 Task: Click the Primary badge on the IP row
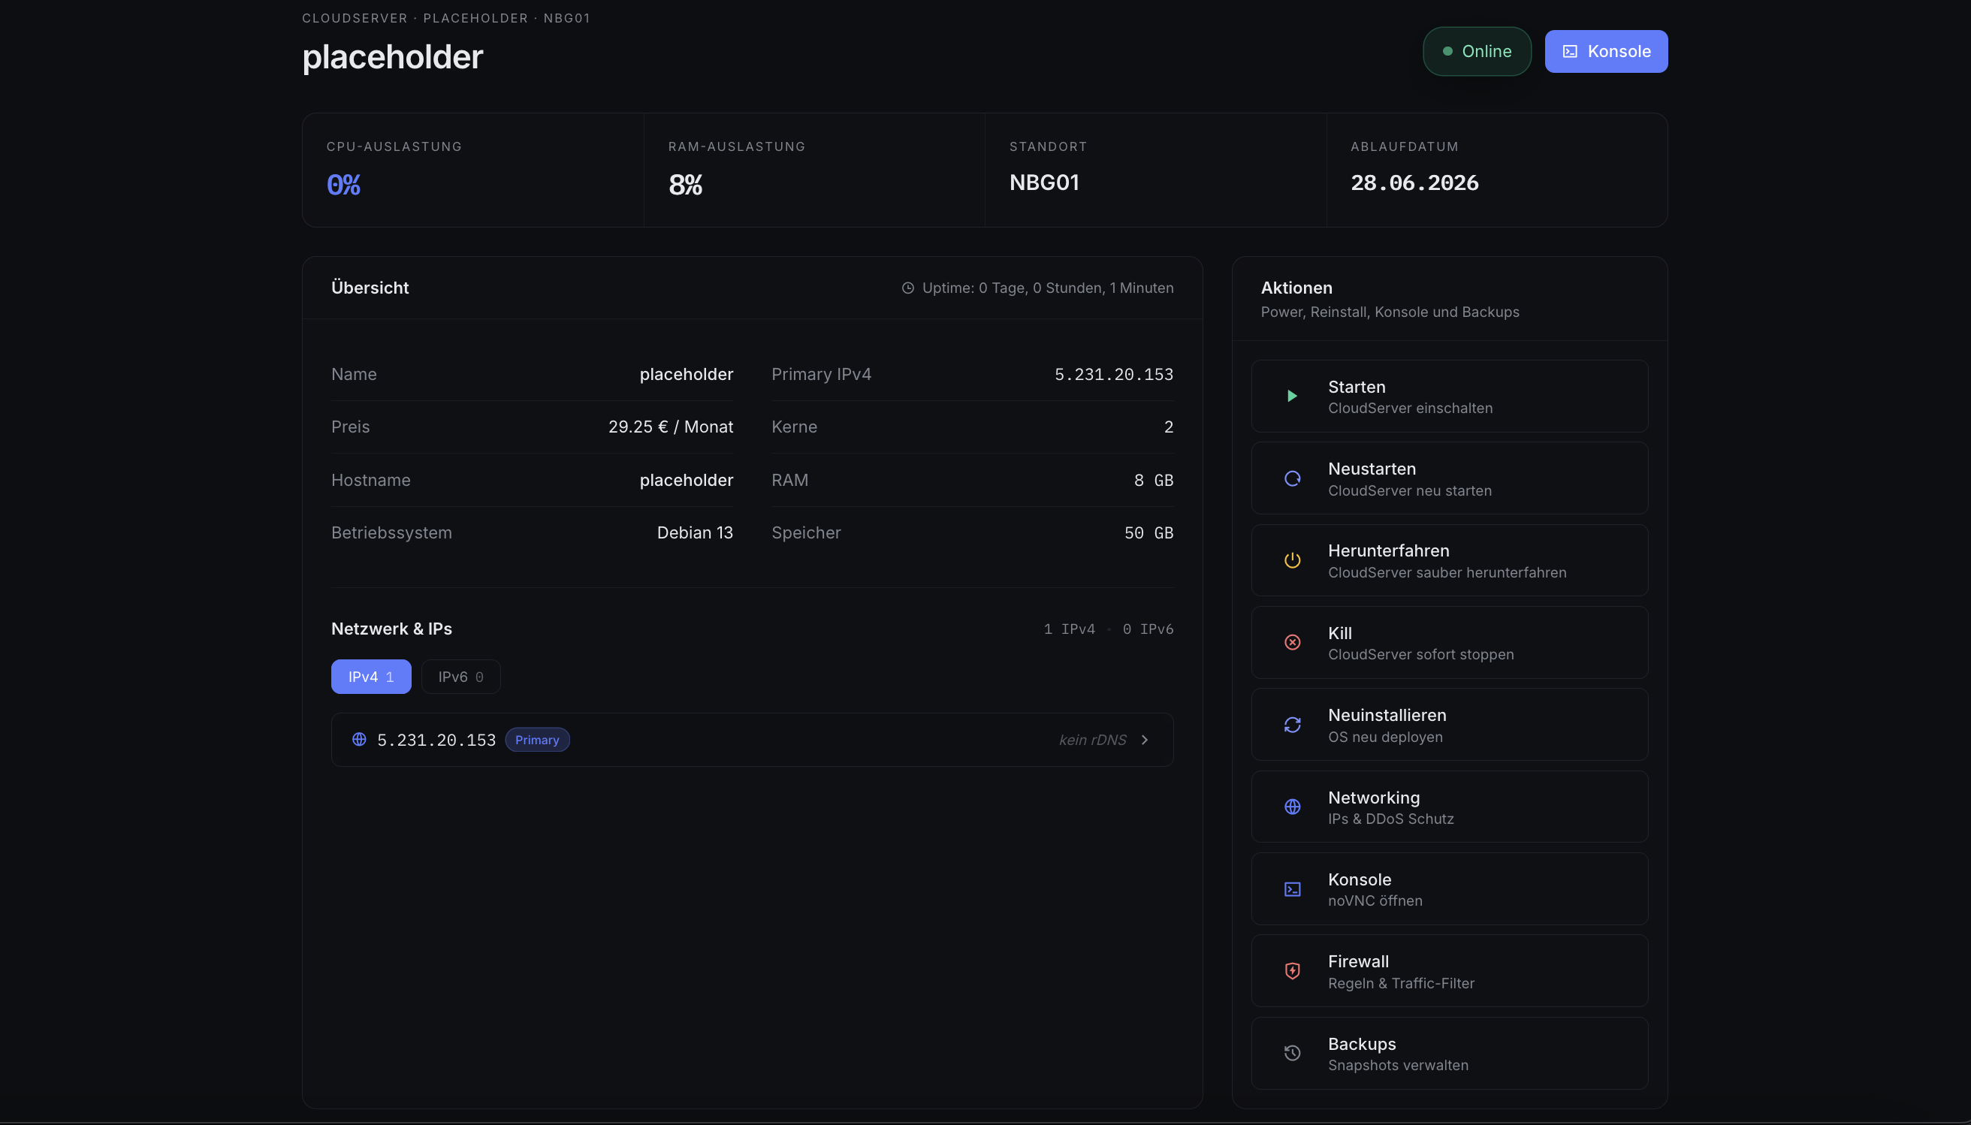537,740
